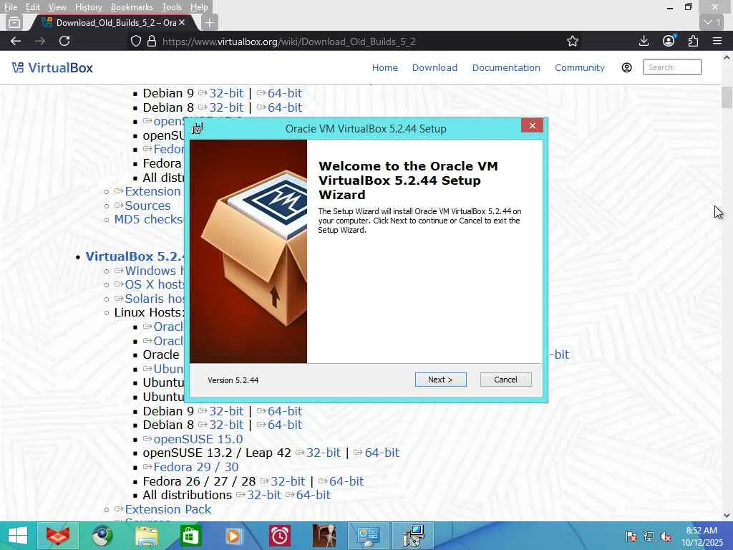
Task: Open the figure artwork taskbar icon
Action: pyautogui.click(x=324, y=536)
